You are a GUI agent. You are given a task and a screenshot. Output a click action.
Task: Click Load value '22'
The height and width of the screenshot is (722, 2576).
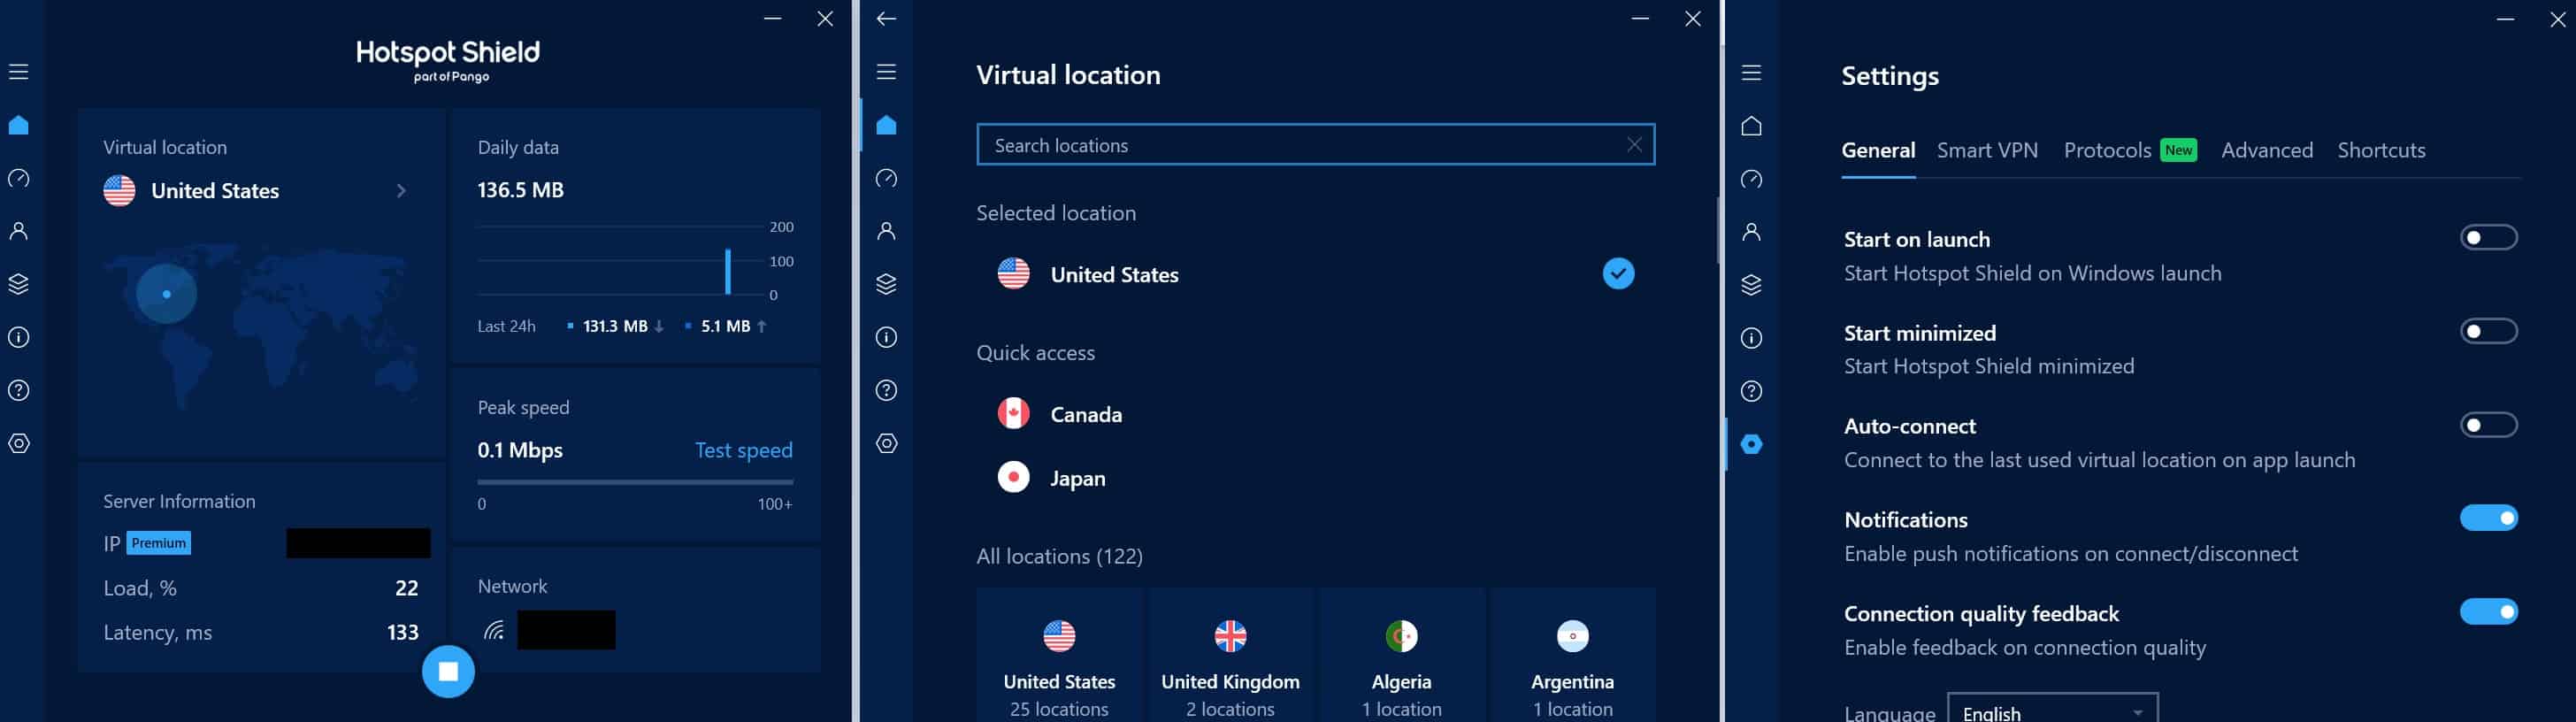407,588
